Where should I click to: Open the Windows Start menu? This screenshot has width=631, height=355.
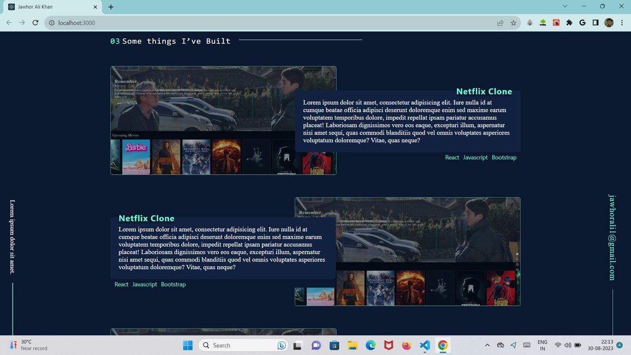click(188, 345)
